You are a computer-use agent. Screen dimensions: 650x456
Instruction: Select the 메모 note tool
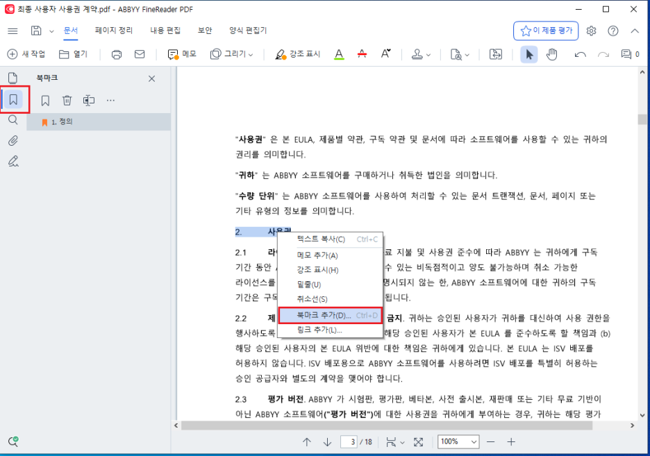pyautogui.click(x=181, y=54)
